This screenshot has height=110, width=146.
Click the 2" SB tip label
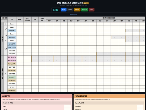pyautogui.click(x=12, y=87)
